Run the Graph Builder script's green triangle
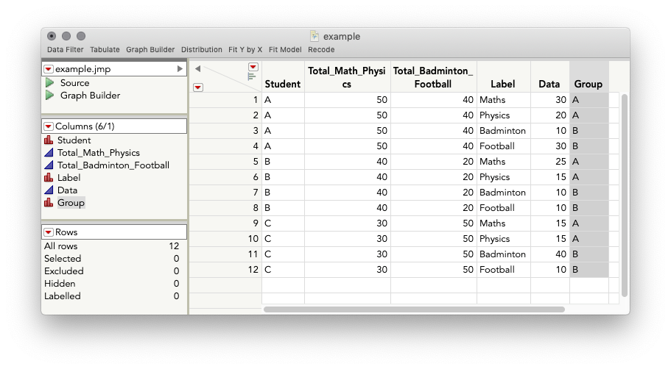 point(50,96)
